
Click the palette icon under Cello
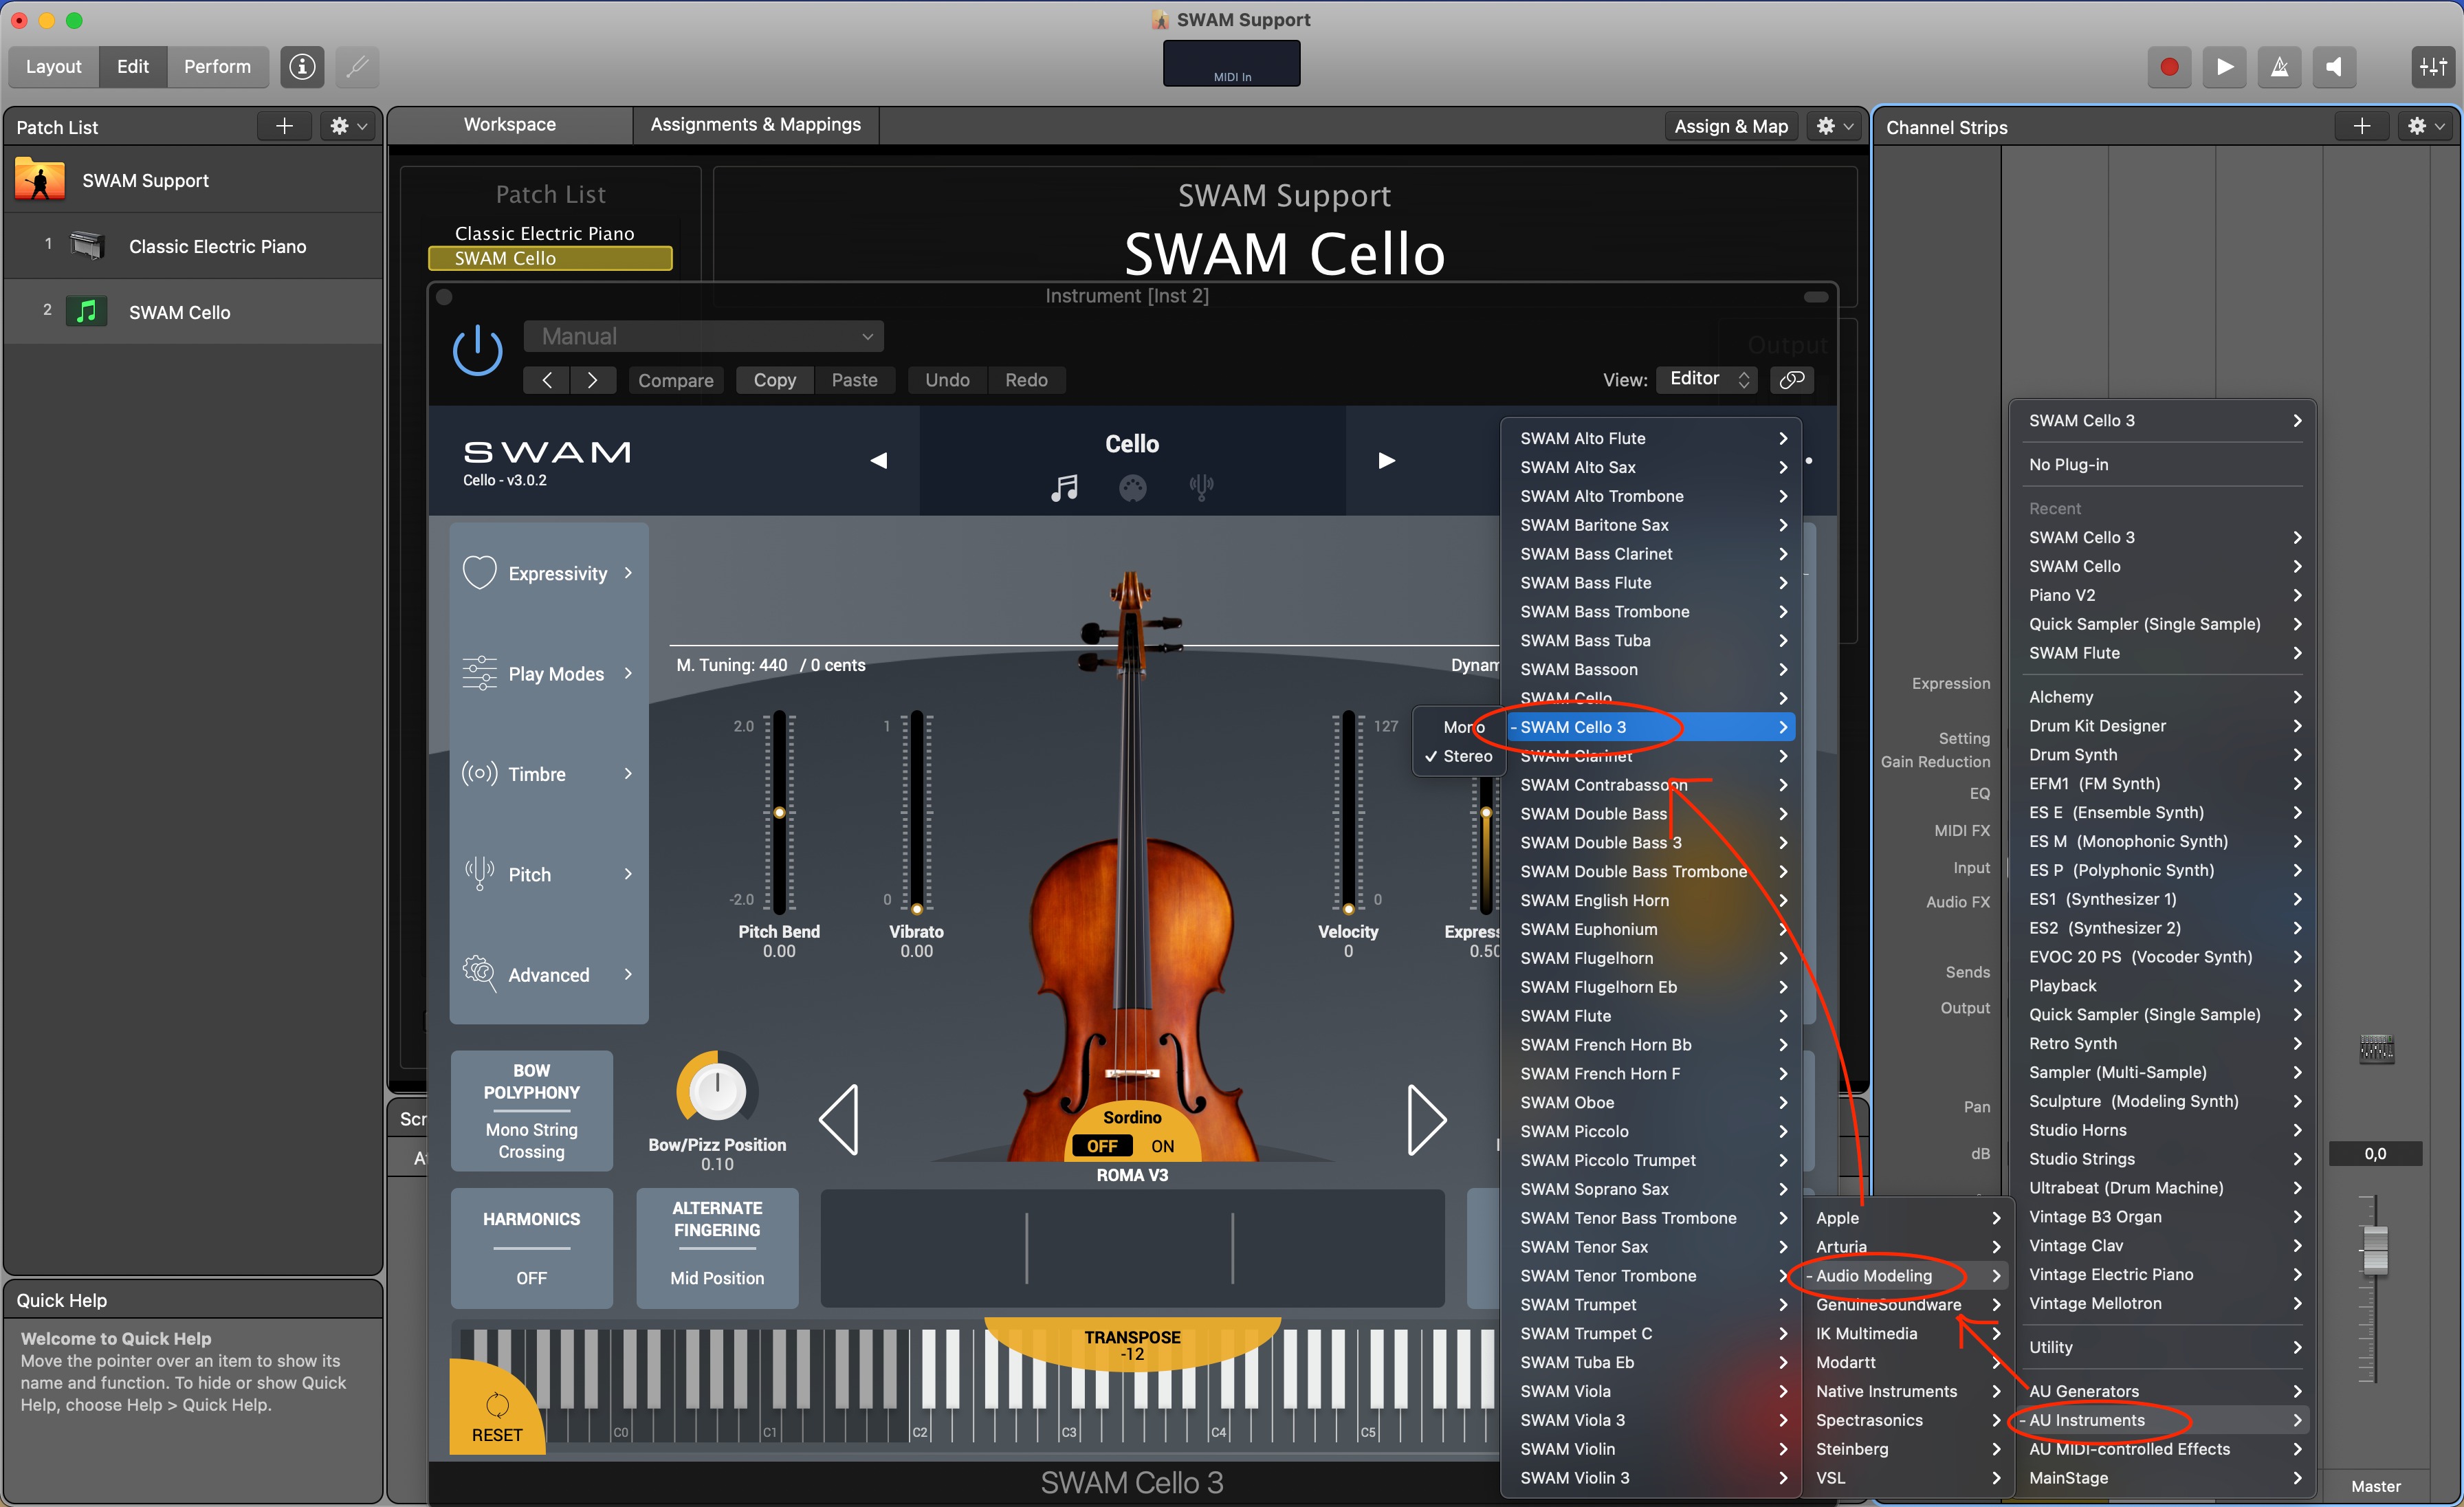coord(1132,488)
